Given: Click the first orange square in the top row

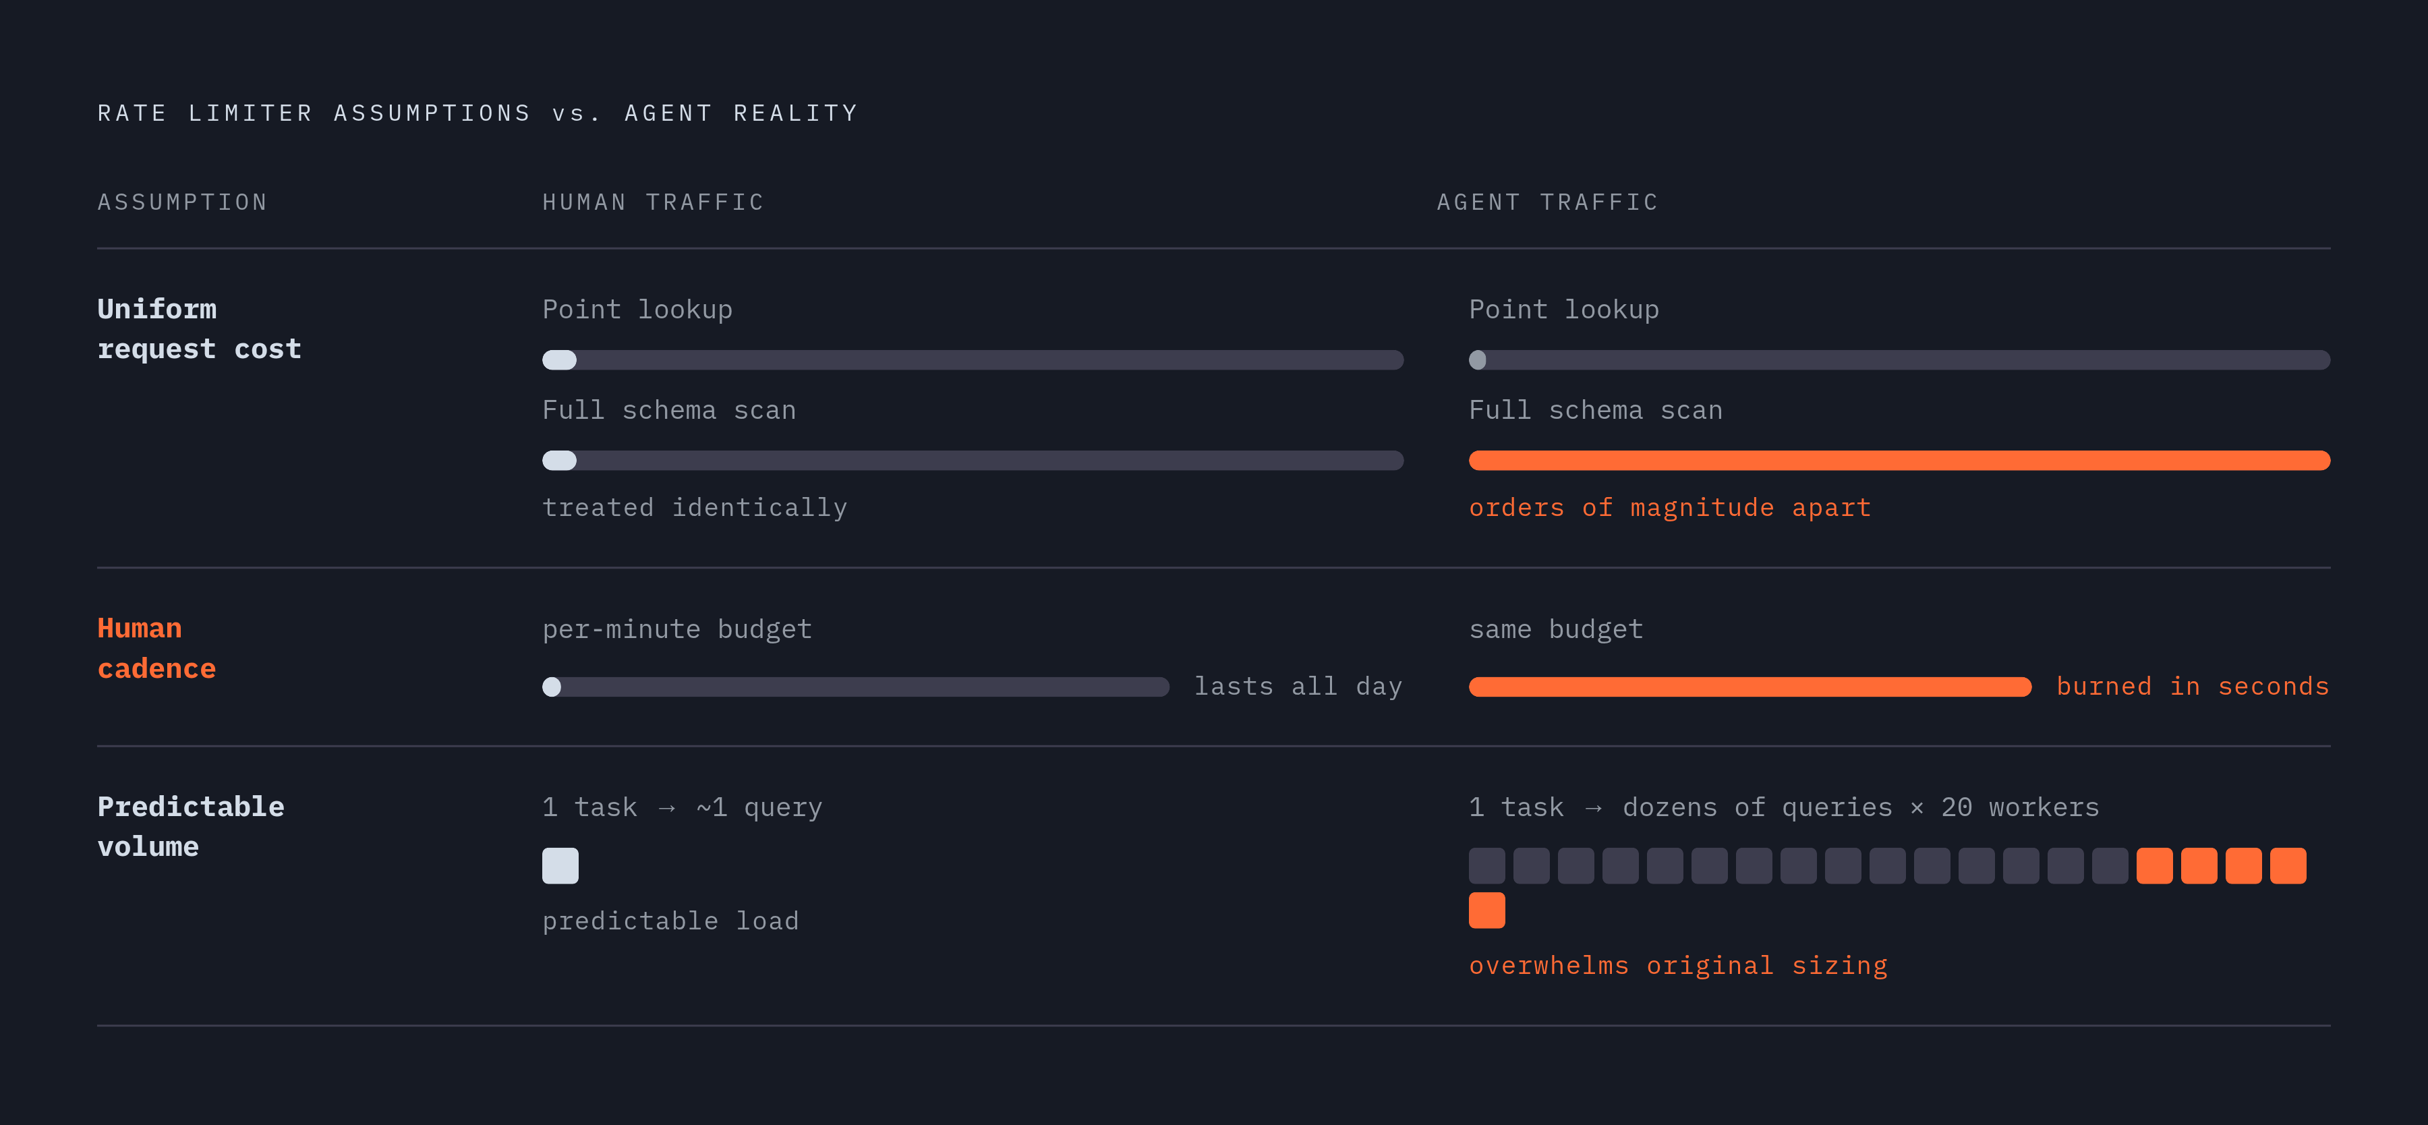Looking at the screenshot, I should coord(2155,866).
